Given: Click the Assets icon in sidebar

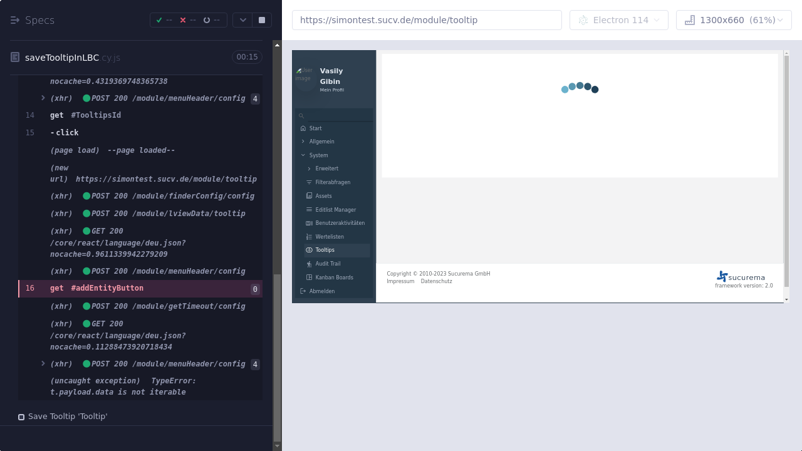Looking at the screenshot, I should pyautogui.click(x=309, y=196).
